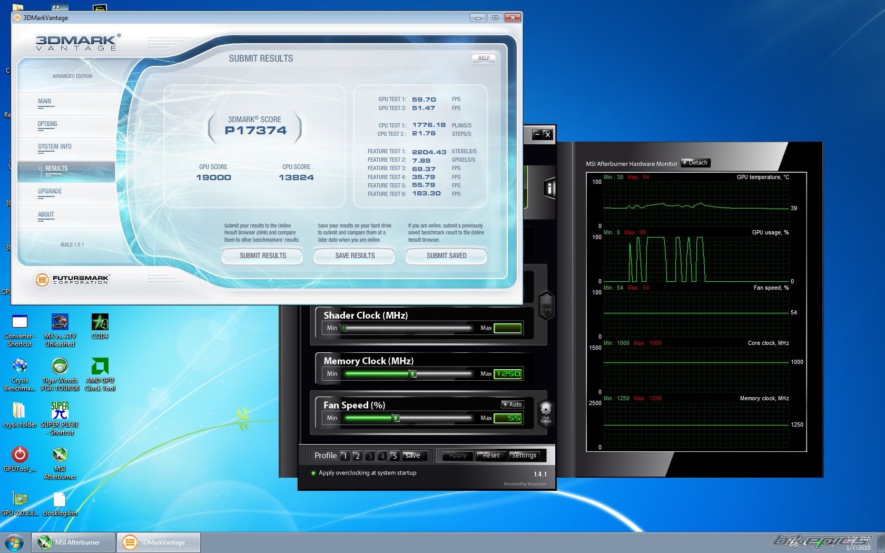The width and height of the screenshot is (885, 553).
Task: Select profile slot 5
Action: [x=395, y=456]
